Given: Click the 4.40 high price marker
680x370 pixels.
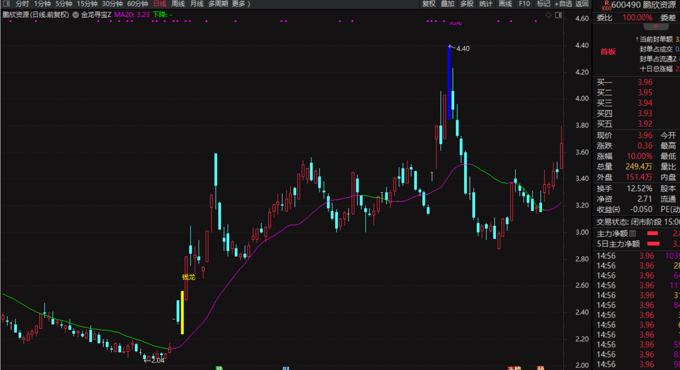Looking at the screenshot, I should (462, 49).
